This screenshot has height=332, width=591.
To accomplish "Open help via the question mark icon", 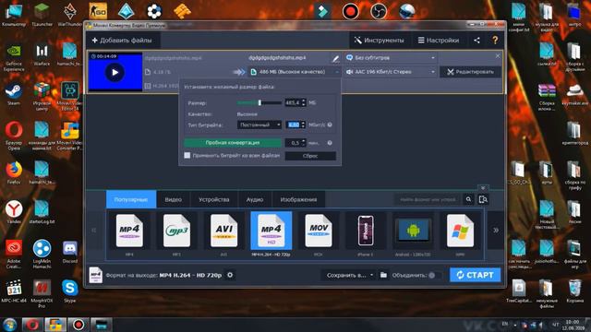I will pos(495,41).
